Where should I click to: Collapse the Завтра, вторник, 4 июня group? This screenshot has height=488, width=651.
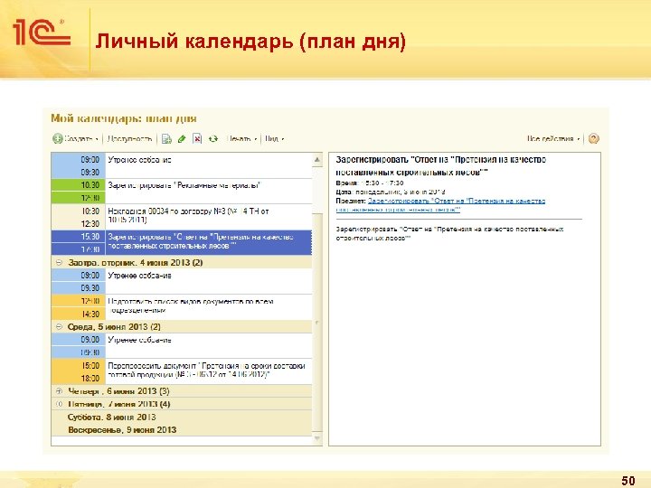[x=59, y=262]
